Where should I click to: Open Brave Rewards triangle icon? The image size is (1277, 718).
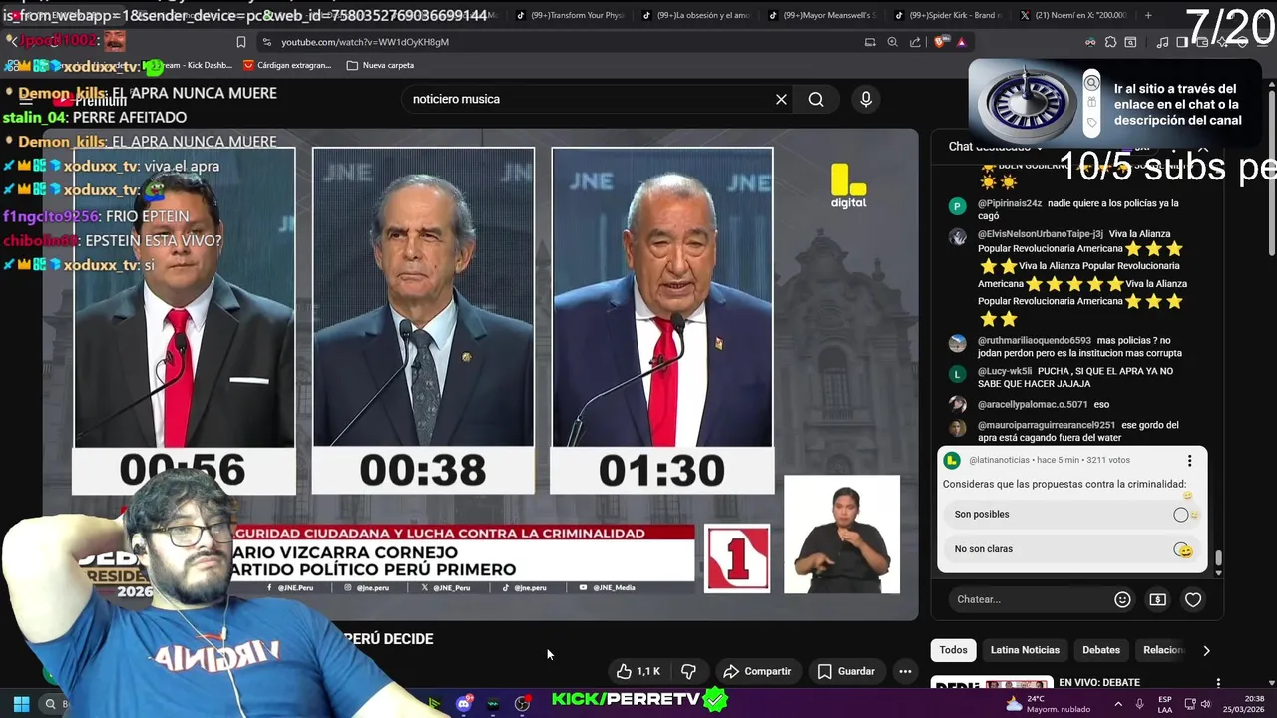tap(961, 42)
